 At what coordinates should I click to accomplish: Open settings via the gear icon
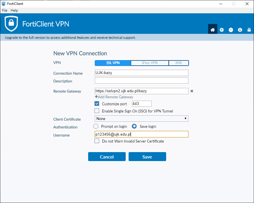tap(222, 30)
